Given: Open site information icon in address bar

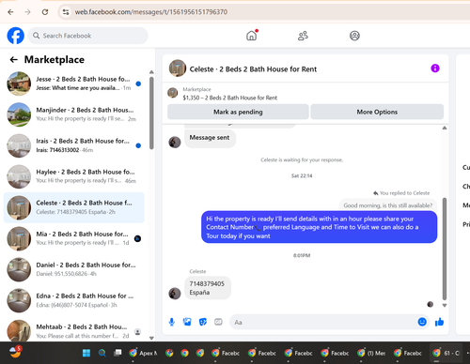Looking at the screenshot, I should click(x=66, y=12).
